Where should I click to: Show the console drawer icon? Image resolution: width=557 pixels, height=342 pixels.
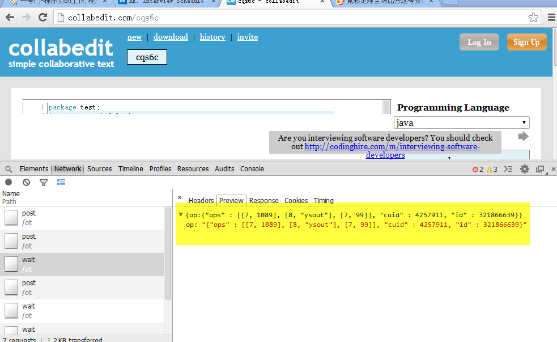[x=508, y=169]
